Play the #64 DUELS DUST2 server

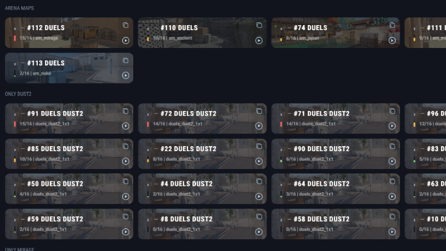pyautogui.click(x=392, y=196)
